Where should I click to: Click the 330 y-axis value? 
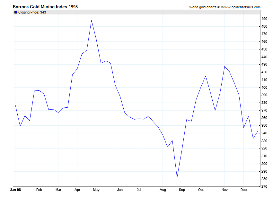click(x=264, y=141)
